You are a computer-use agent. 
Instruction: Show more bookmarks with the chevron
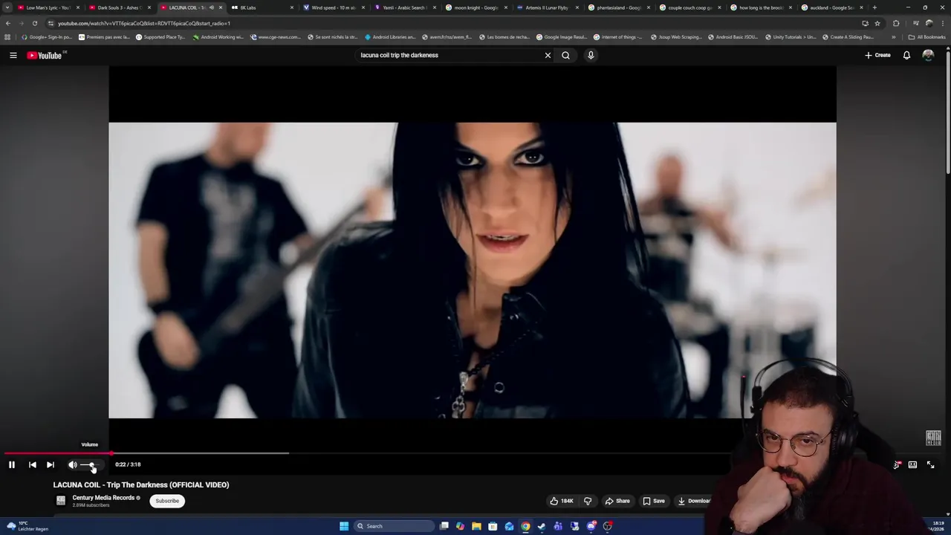894,36
